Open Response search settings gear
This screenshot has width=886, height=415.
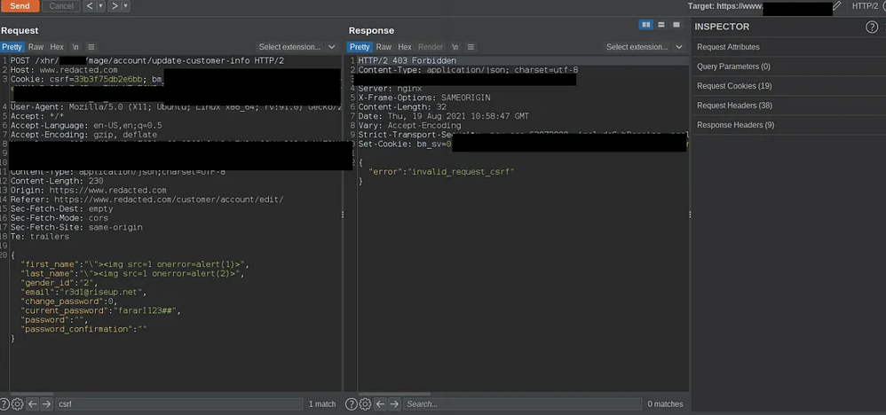[365, 403]
